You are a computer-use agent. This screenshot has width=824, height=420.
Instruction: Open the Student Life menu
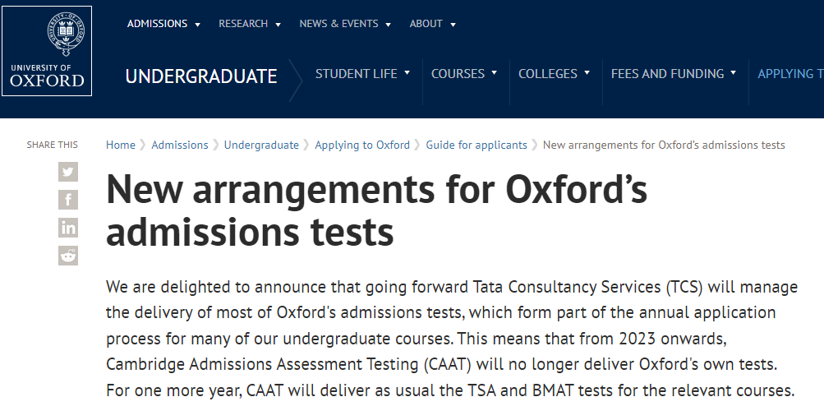(x=362, y=74)
